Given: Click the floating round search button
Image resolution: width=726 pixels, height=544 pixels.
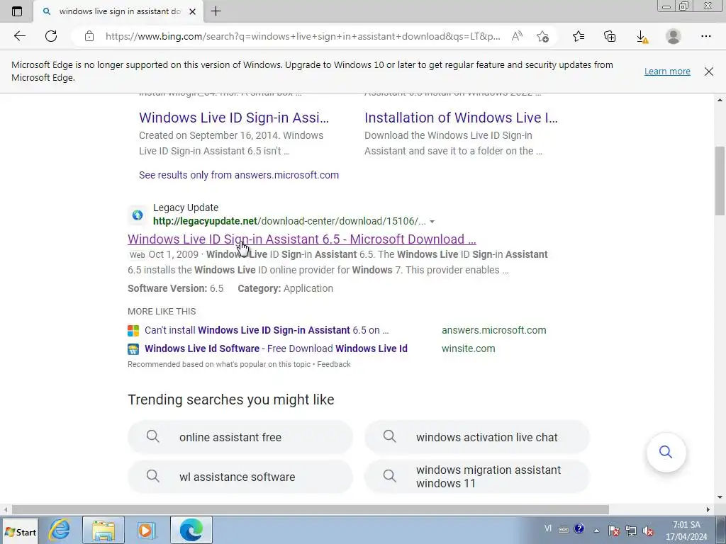Looking at the screenshot, I should 666,452.
